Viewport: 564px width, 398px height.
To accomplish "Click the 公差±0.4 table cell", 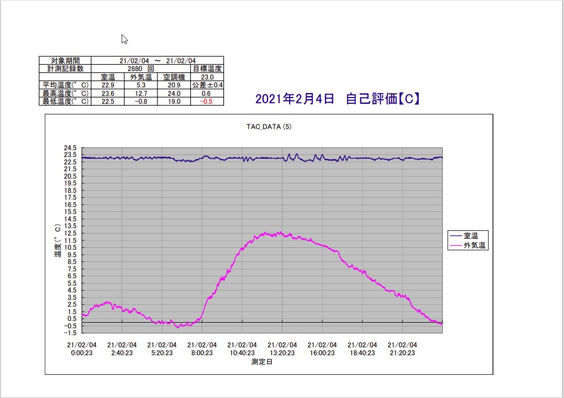I will pyautogui.click(x=206, y=85).
